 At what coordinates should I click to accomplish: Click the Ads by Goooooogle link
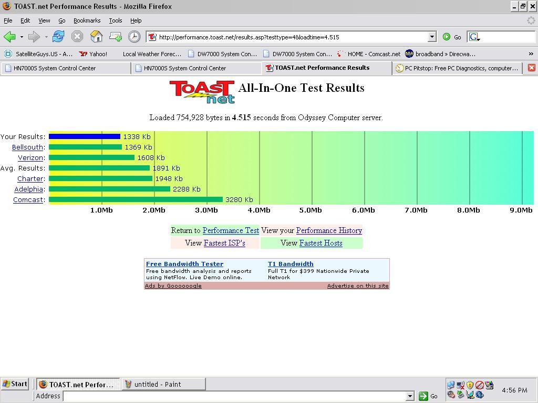pyautogui.click(x=173, y=286)
